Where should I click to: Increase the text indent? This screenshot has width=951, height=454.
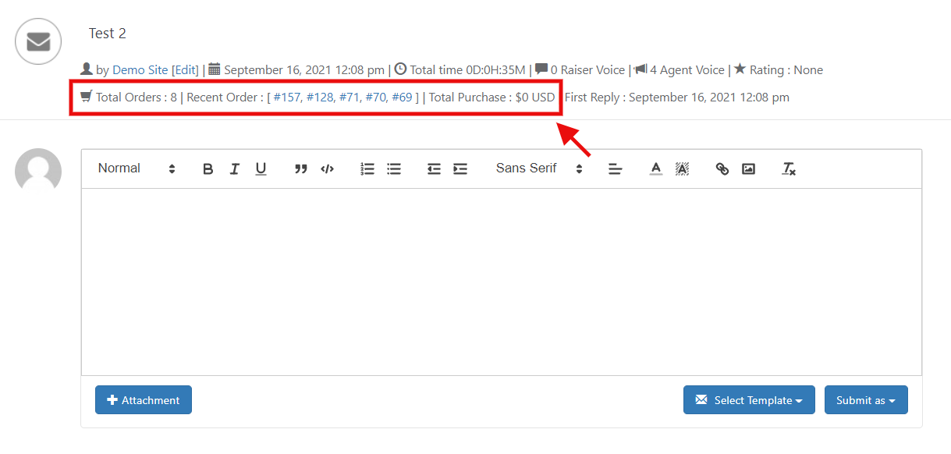coord(460,168)
